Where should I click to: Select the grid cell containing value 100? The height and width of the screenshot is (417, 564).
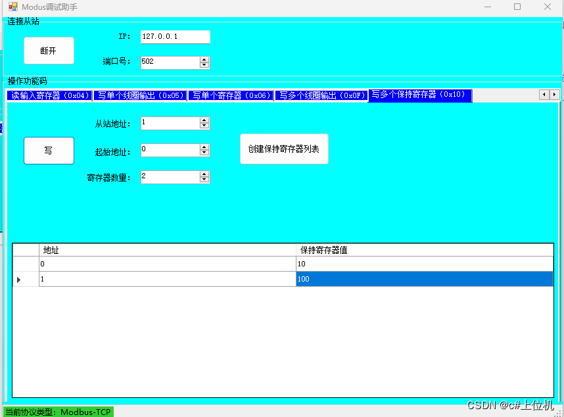point(424,279)
